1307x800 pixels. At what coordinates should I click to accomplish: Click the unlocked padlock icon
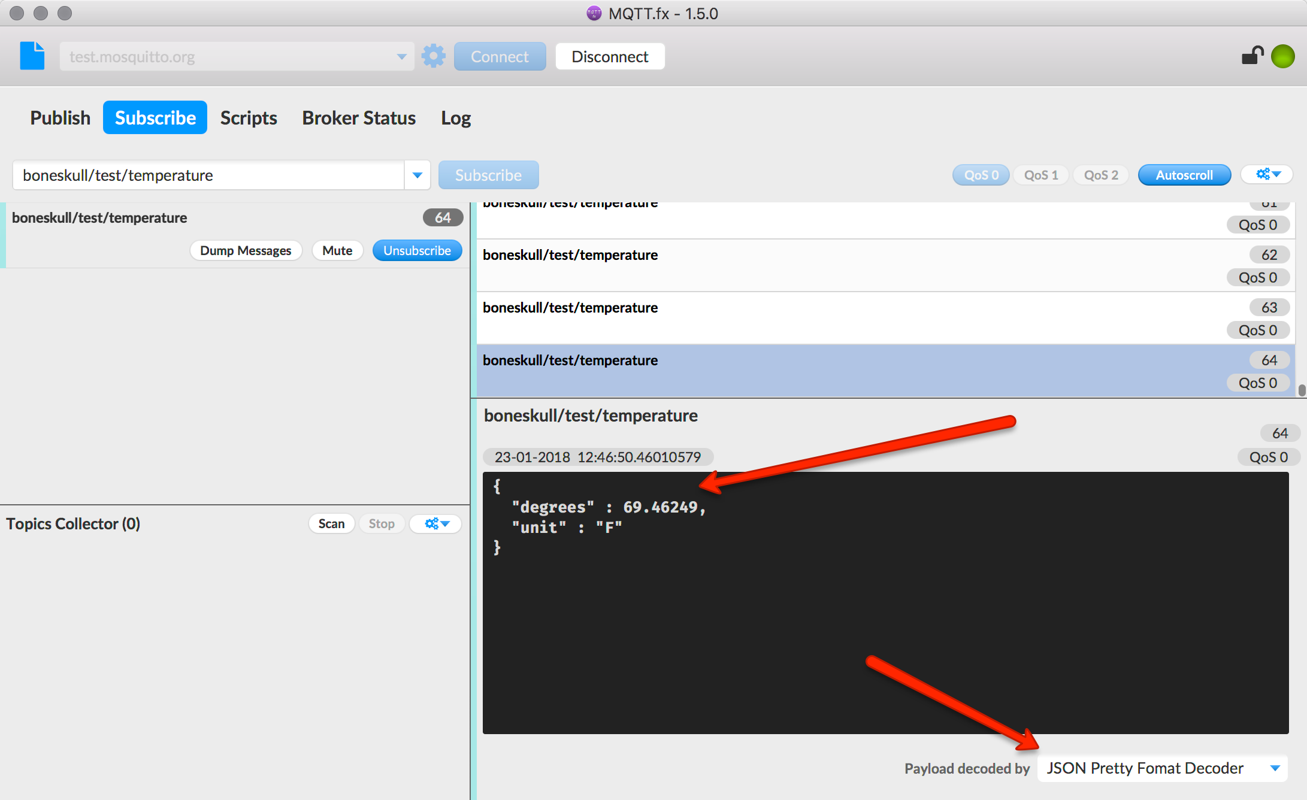pos(1252,55)
